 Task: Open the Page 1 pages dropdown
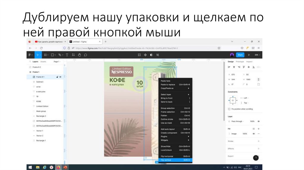pos(56,62)
